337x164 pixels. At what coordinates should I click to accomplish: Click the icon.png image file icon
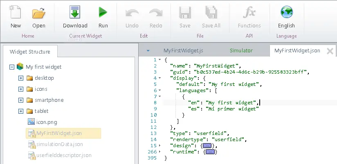coord(31,121)
